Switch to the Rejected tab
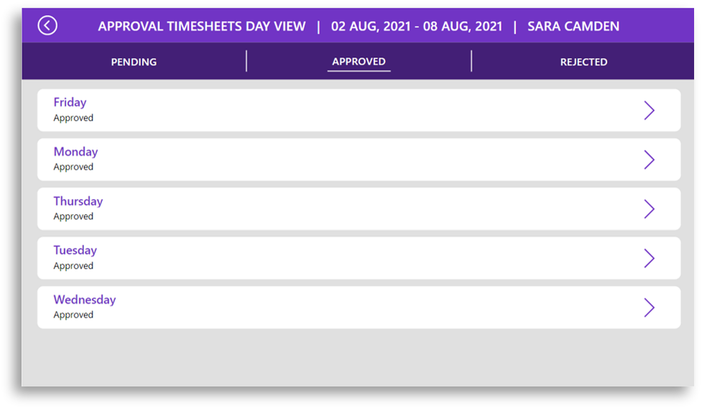The width and height of the screenshot is (702, 408). click(x=584, y=62)
